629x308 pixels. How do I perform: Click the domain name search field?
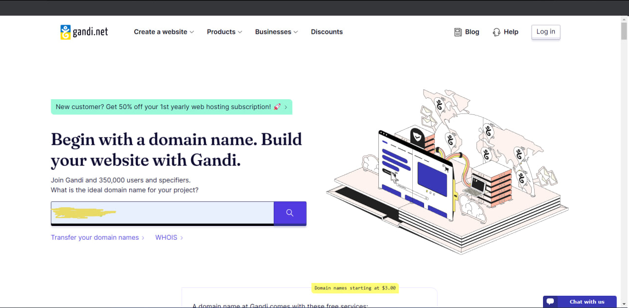coord(162,213)
